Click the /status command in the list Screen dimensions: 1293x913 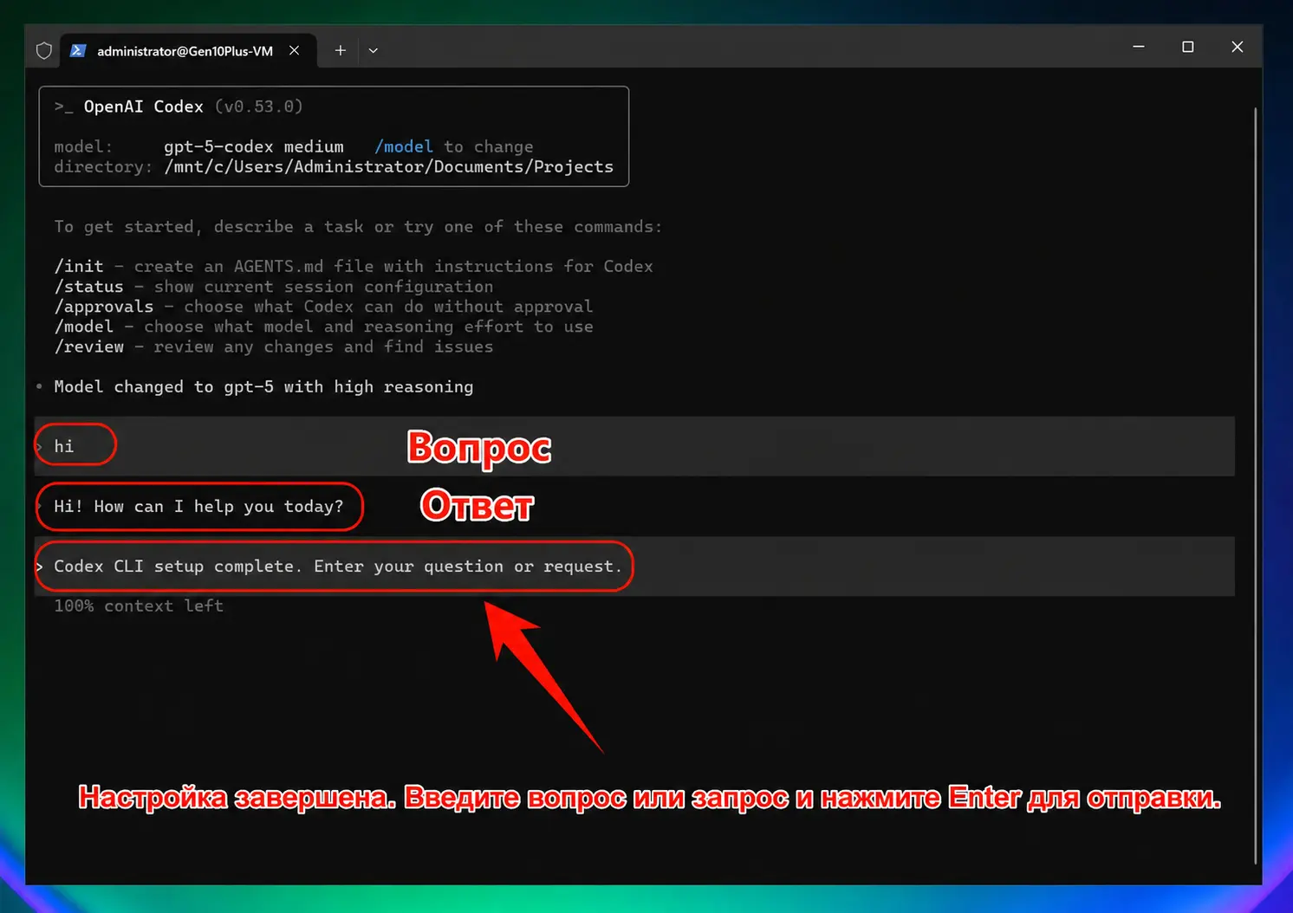(89, 286)
